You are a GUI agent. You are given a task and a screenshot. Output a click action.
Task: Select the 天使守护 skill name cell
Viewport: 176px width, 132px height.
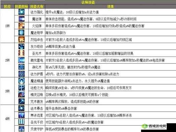(37, 129)
